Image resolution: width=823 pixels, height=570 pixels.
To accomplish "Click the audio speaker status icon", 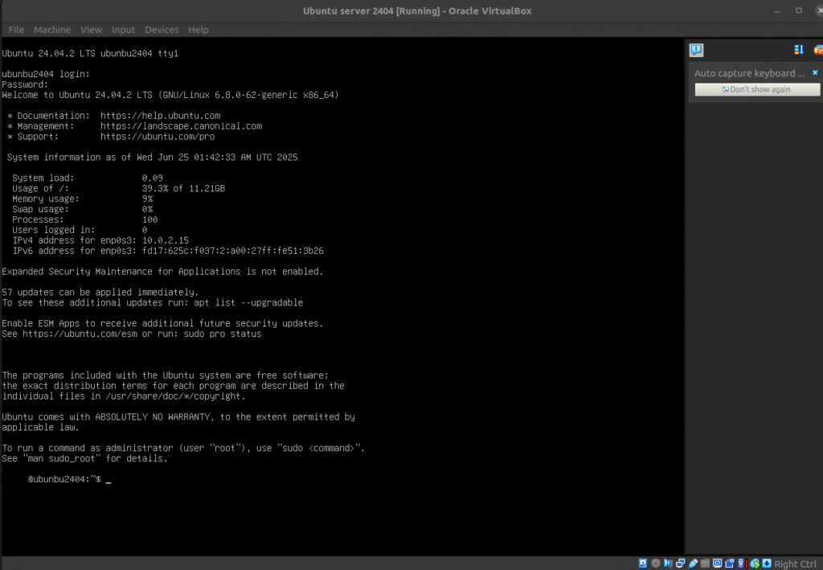I will click(668, 564).
